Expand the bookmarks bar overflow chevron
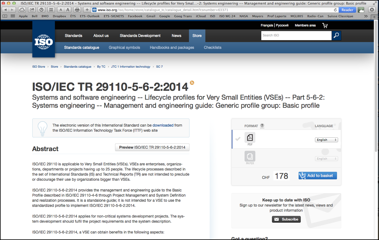This screenshot has height=240, width=379. click(366, 16)
